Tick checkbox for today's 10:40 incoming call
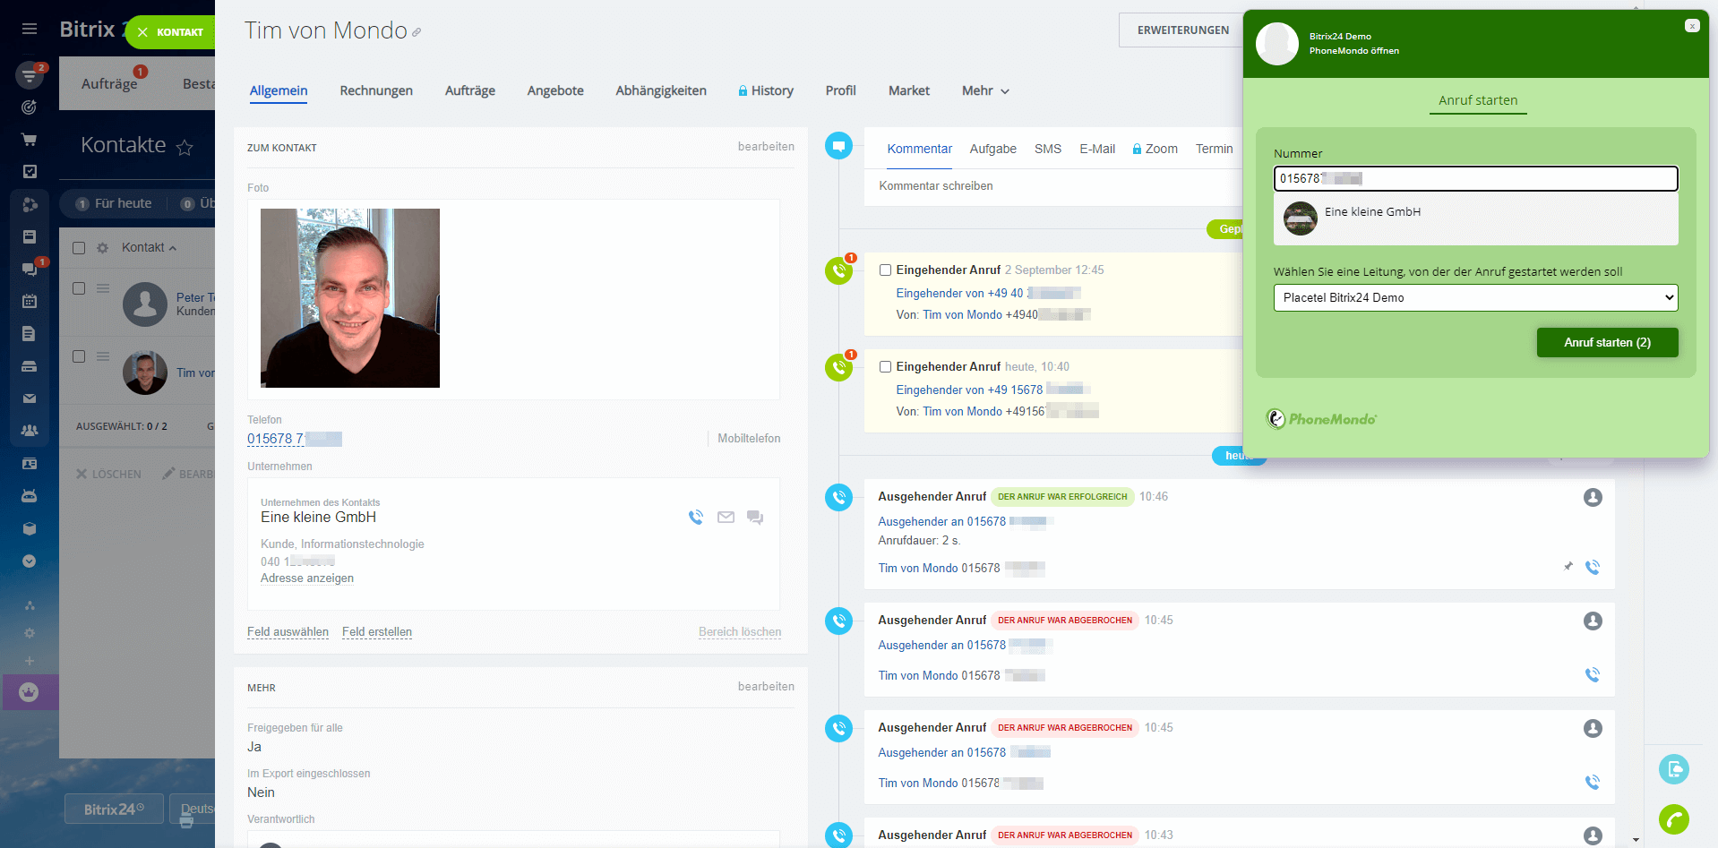The height and width of the screenshot is (848, 1718). (x=885, y=367)
